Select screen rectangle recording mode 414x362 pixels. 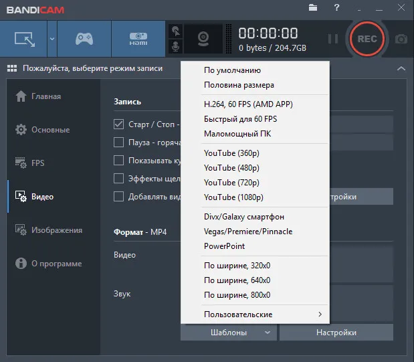click(x=23, y=39)
